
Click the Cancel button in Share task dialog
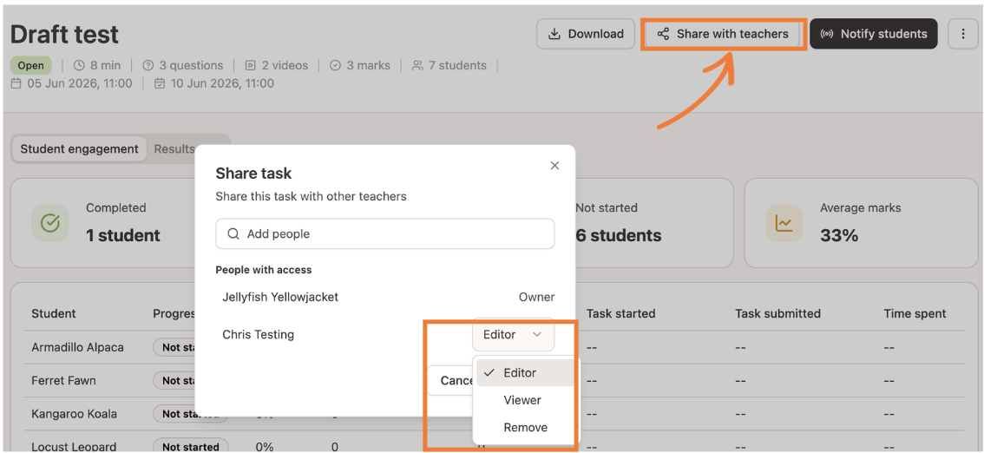pyautogui.click(x=450, y=380)
